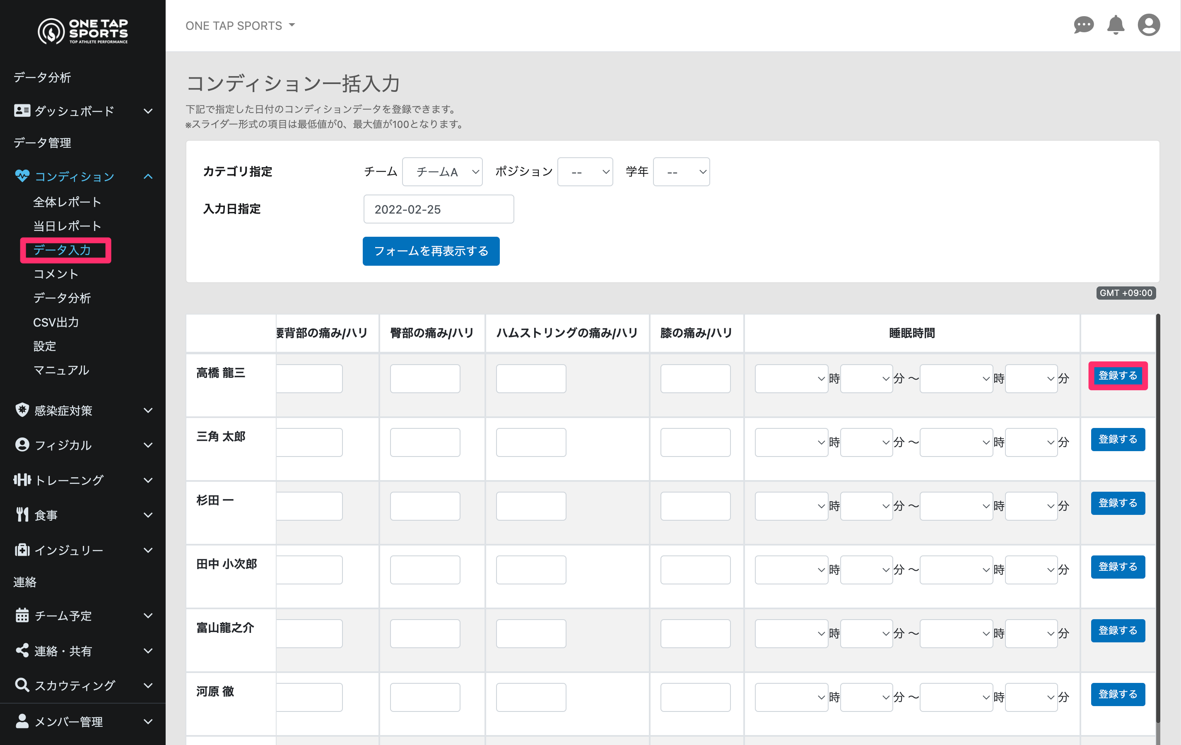Click the GMT +09:00 timezone badge
The width and height of the screenshot is (1181, 745).
coord(1126,293)
